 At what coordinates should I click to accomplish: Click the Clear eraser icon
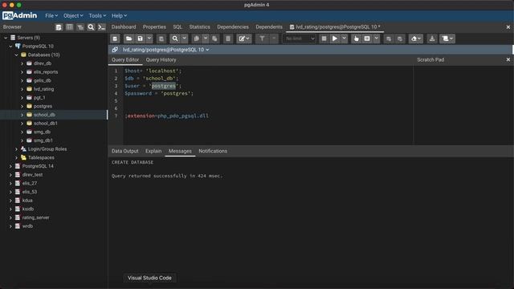tap(416, 39)
